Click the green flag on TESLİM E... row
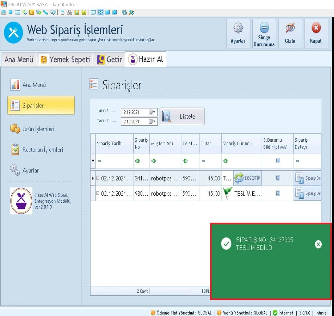Screen dimensions: 334x316 pos(227,193)
